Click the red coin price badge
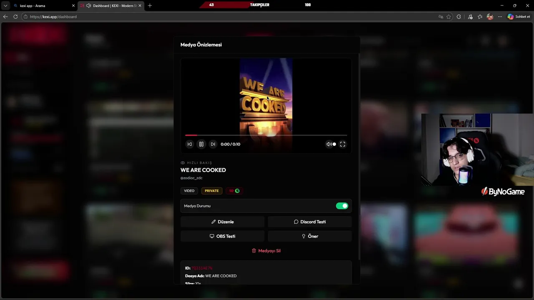Screen dimensions: 534x300 (x=234, y=191)
